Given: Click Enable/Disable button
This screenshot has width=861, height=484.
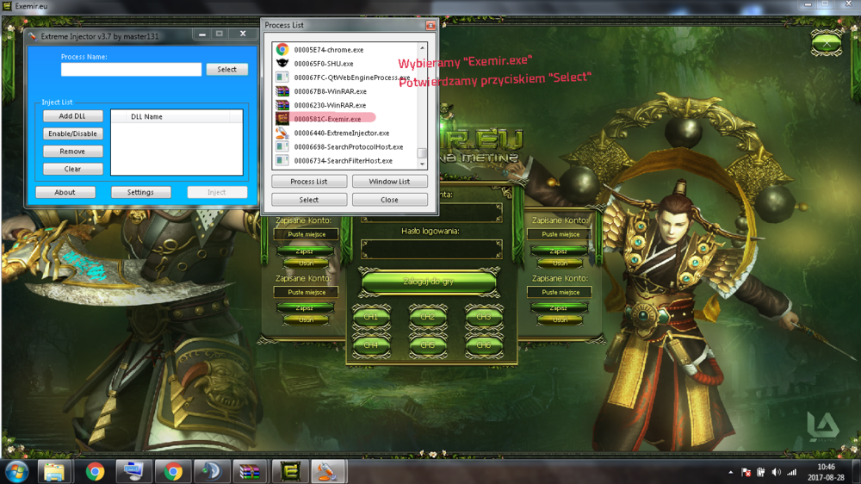Looking at the screenshot, I should point(72,133).
